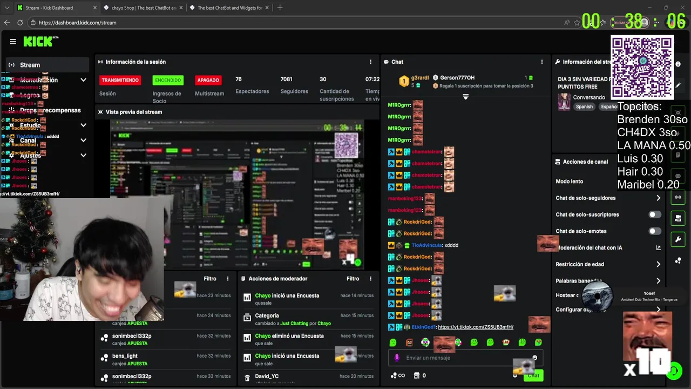Image resolution: width=691 pixels, height=389 pixels.
Task: Expand the Ajustes sidebar section
Action: pos(83,156)
